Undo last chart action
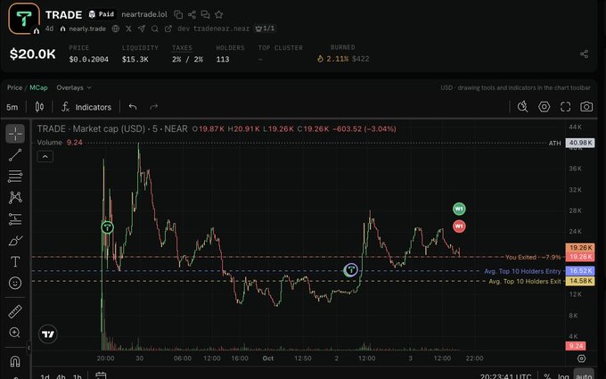606x379 pixels. (x=133, y=107)
